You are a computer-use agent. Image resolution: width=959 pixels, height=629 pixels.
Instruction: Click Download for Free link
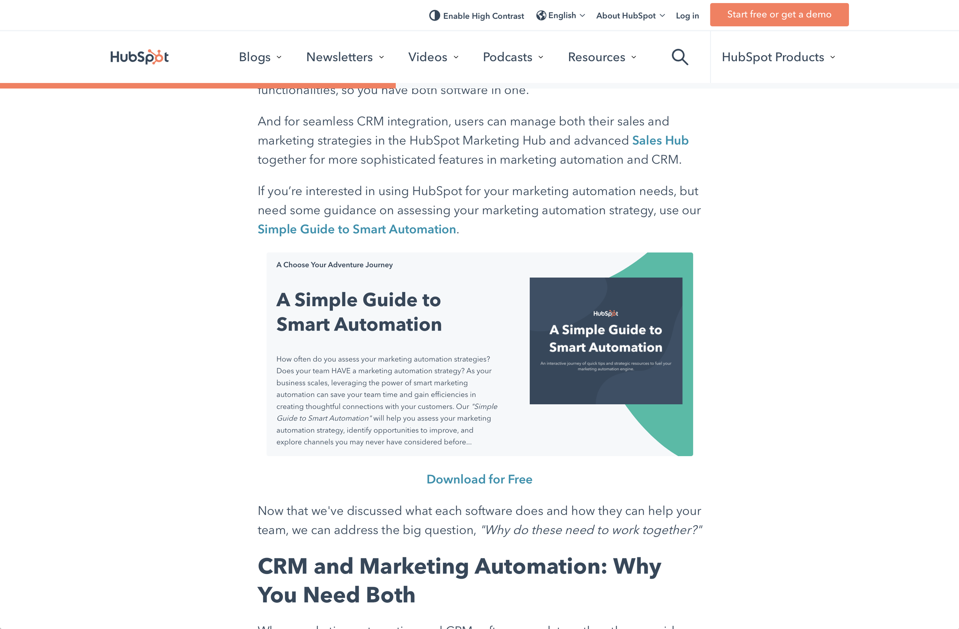[479, 479]
